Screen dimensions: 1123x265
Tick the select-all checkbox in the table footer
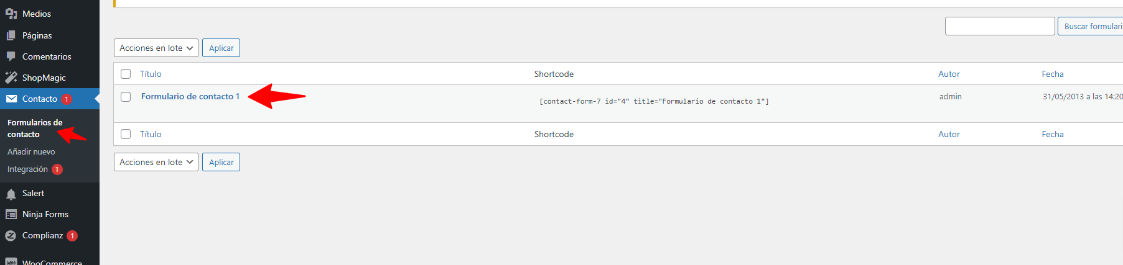tap(126, 134)
